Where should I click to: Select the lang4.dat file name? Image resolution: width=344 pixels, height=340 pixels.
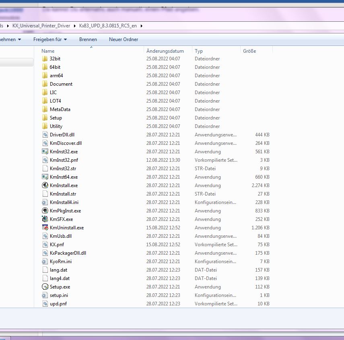point(60,278)
